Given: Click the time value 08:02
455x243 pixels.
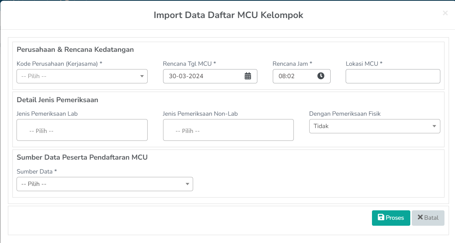Looking at the screenshot, I should coord(286,76).
